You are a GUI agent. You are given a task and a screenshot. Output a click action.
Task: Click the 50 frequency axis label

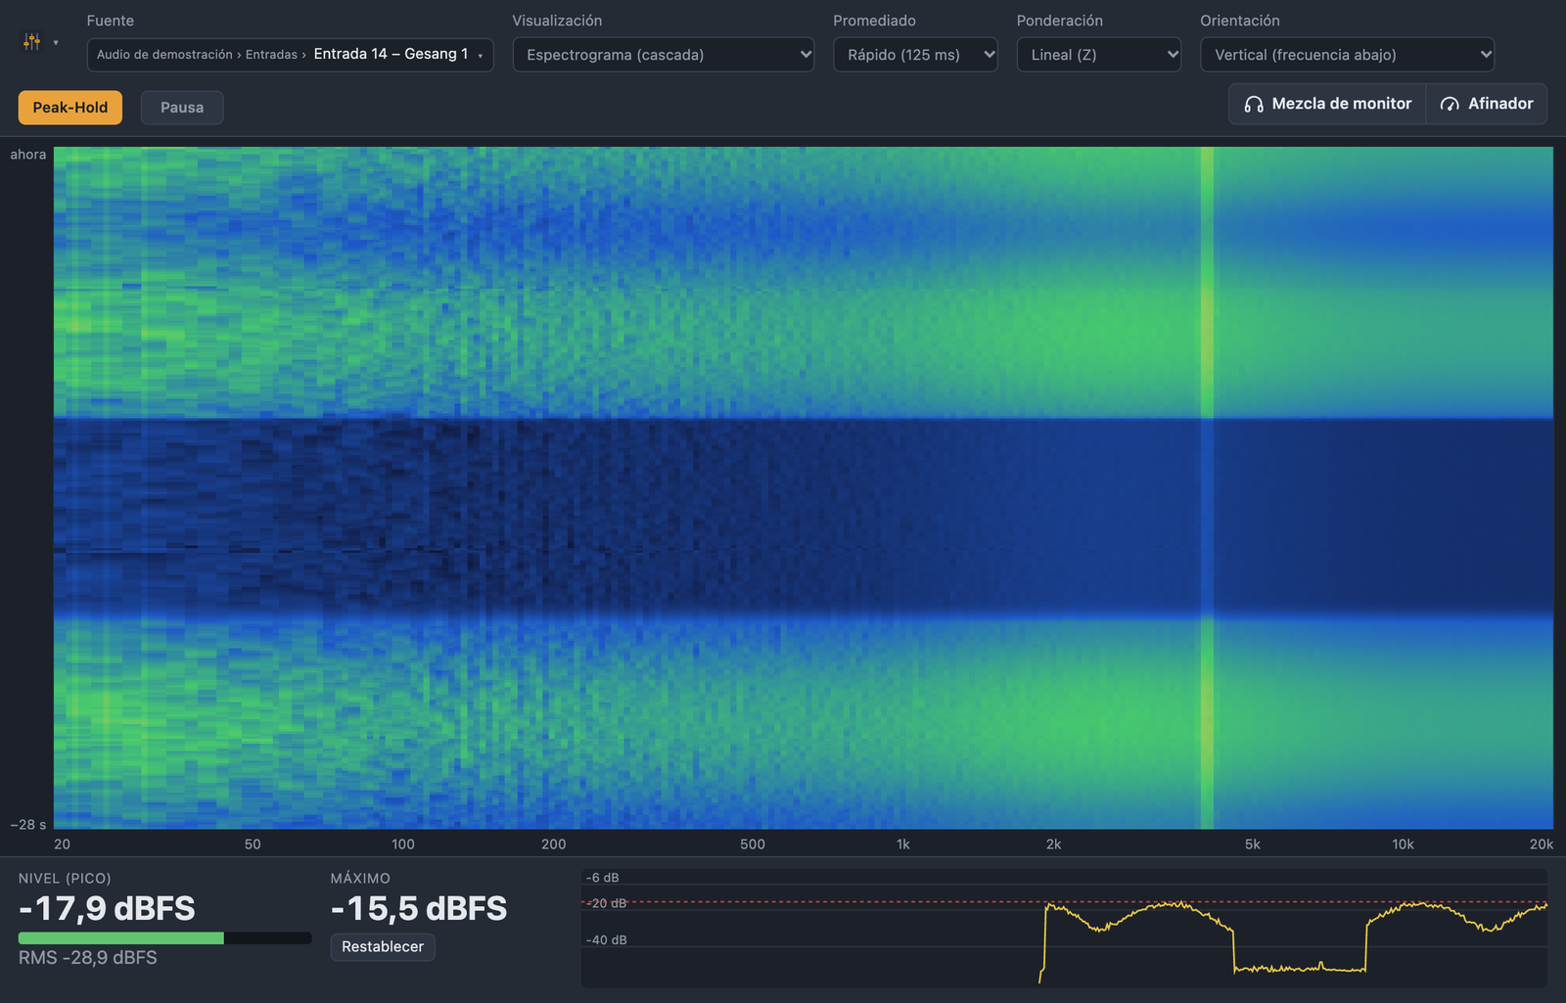(253, 844)
